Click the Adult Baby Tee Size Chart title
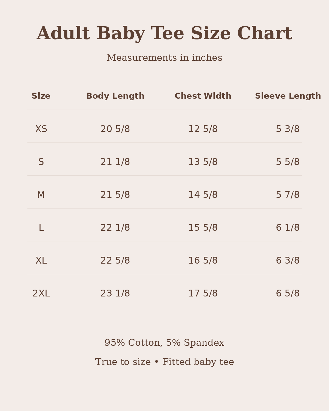The image size is (329, 411). click(x=164, y=34)
